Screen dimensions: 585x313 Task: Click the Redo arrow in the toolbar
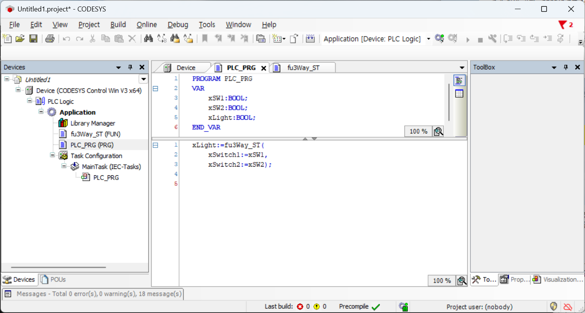point(80,39)
